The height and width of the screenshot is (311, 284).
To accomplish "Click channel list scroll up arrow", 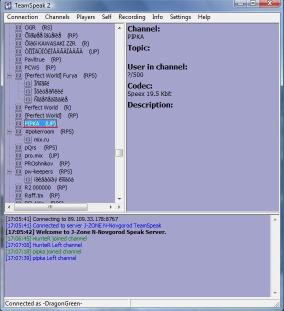I will (119, 28).
